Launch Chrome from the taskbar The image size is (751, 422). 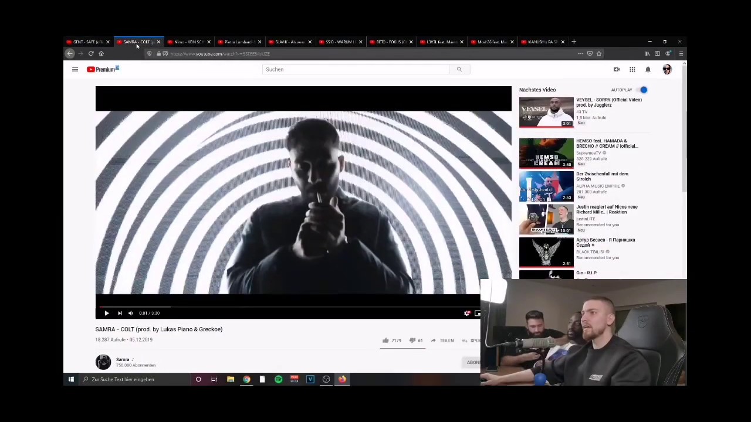point(246,379)
